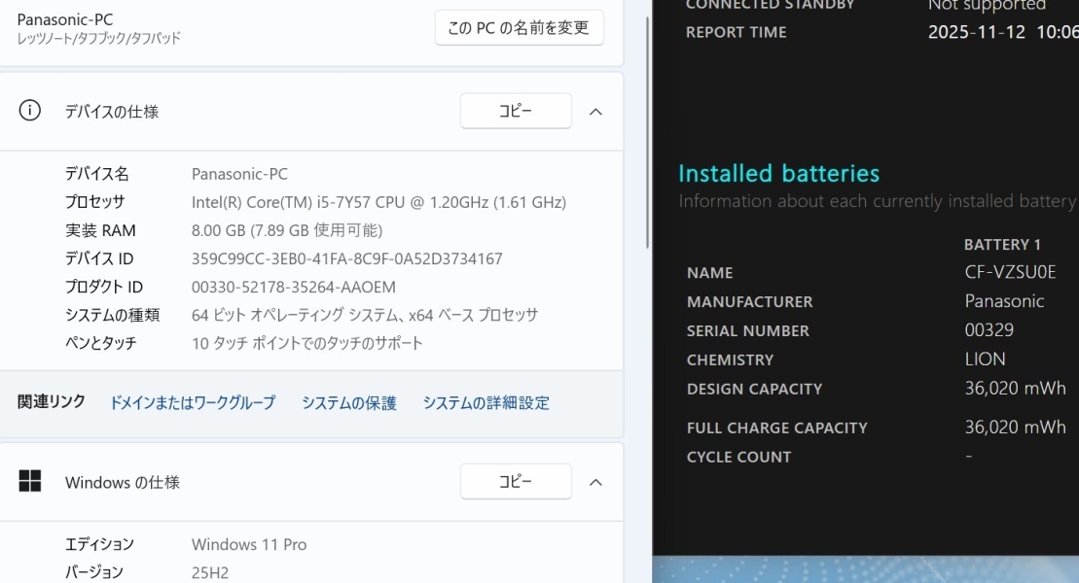The height and width of the screenshot is (583, 1079).
Task: Select the version value 25H2
Action: coord(210,572)
